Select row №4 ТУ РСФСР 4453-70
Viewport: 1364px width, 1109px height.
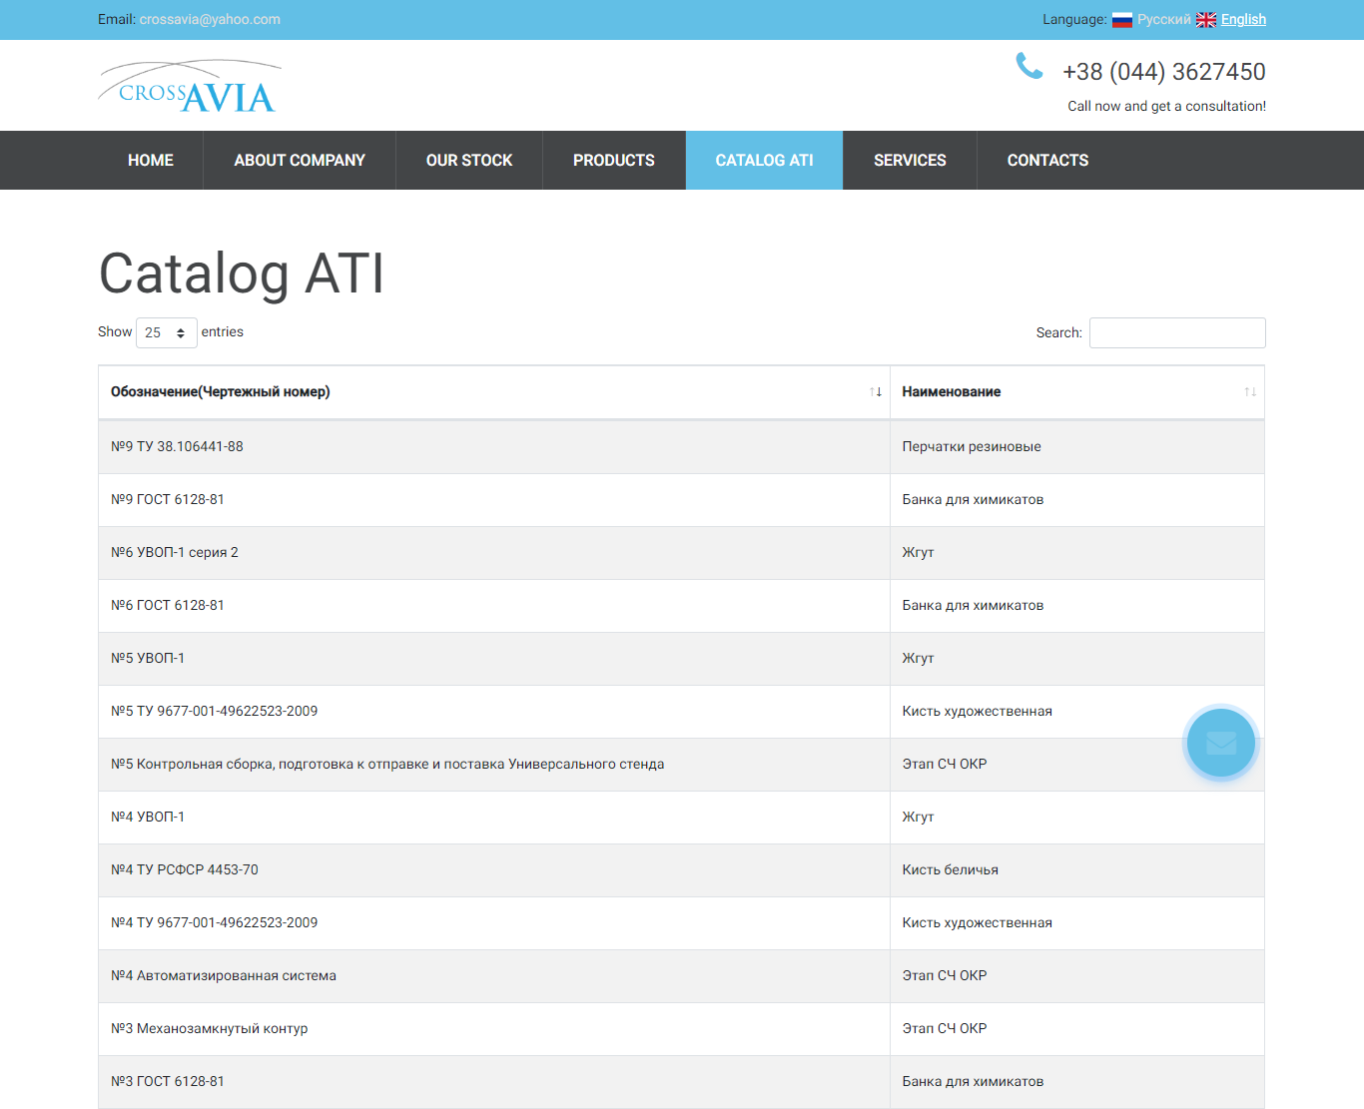click(681, 870)
